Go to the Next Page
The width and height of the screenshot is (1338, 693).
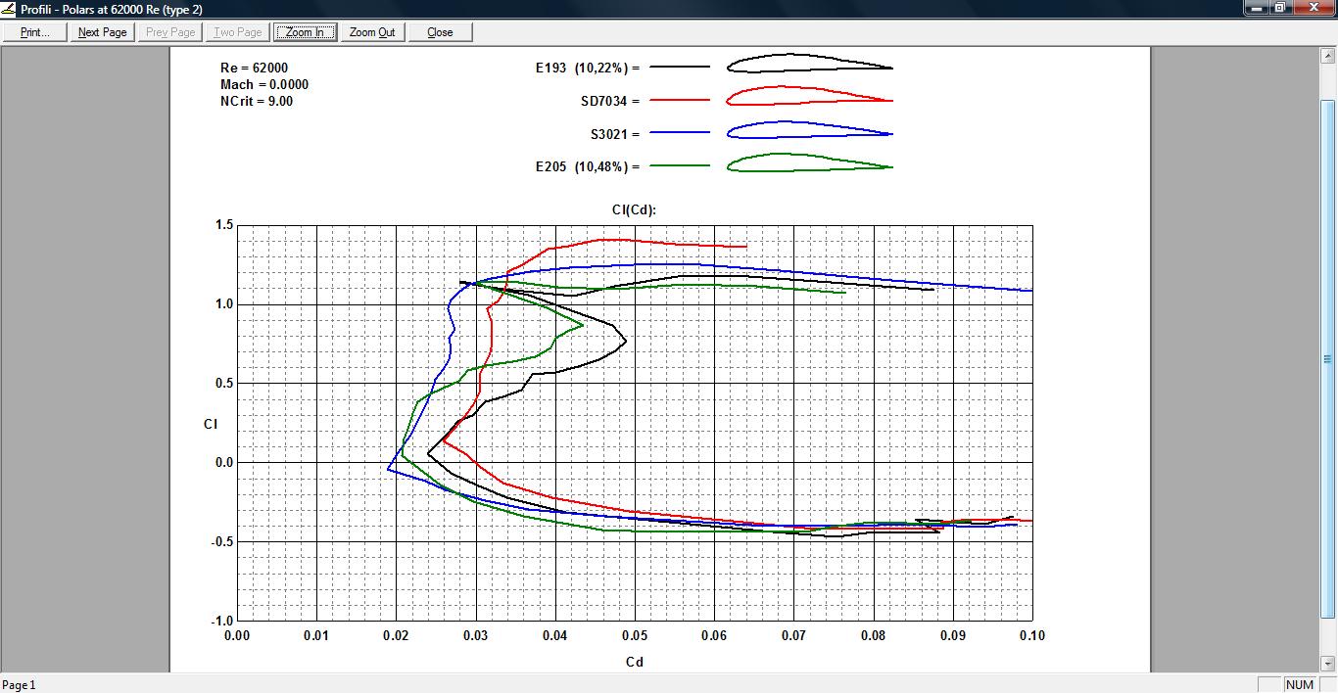pos(103,32)
